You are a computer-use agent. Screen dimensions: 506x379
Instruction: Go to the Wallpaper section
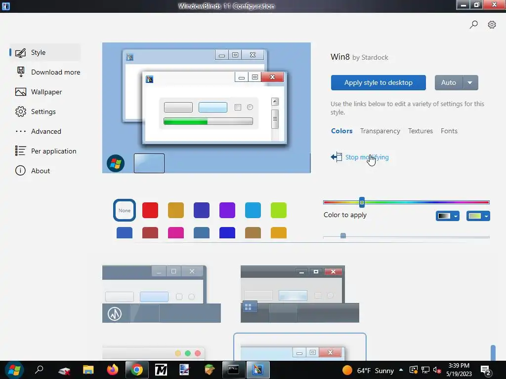pos(45,92)
